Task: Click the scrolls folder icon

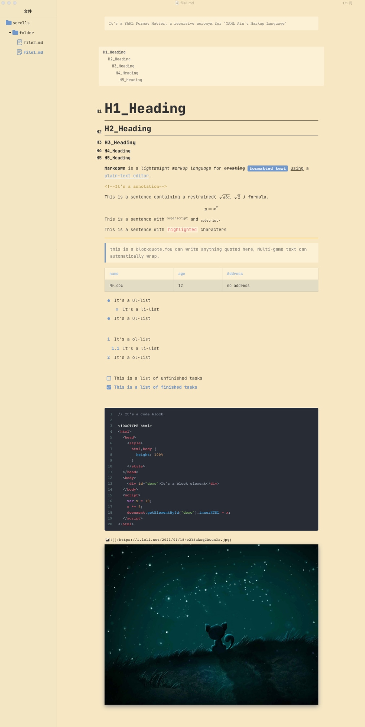Action: (9, 23)
